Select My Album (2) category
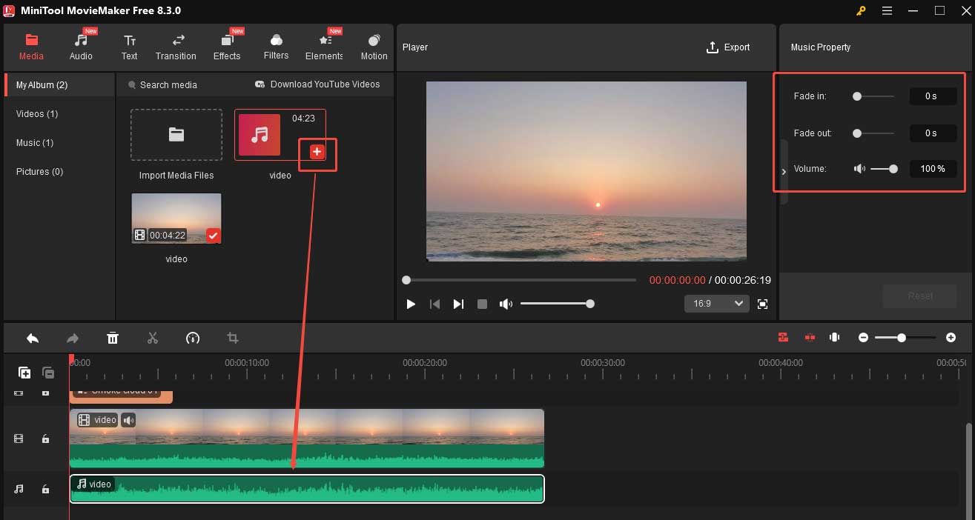This screenshot has height=520, width=975. click(x=59, y=85)
